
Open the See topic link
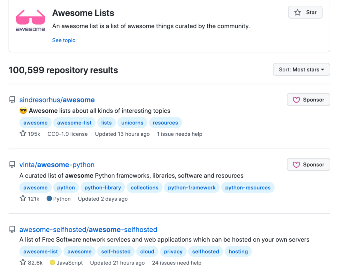click(64, 40)
